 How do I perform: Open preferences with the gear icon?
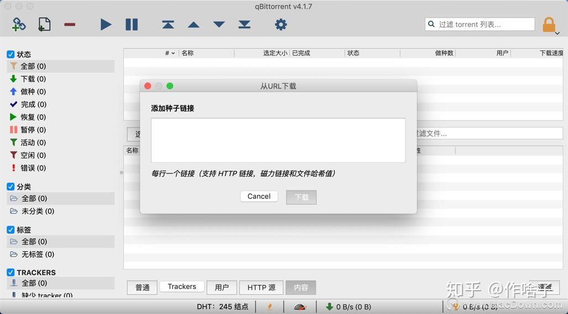coord(281,25)
